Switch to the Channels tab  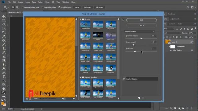[x=172, y=24]
